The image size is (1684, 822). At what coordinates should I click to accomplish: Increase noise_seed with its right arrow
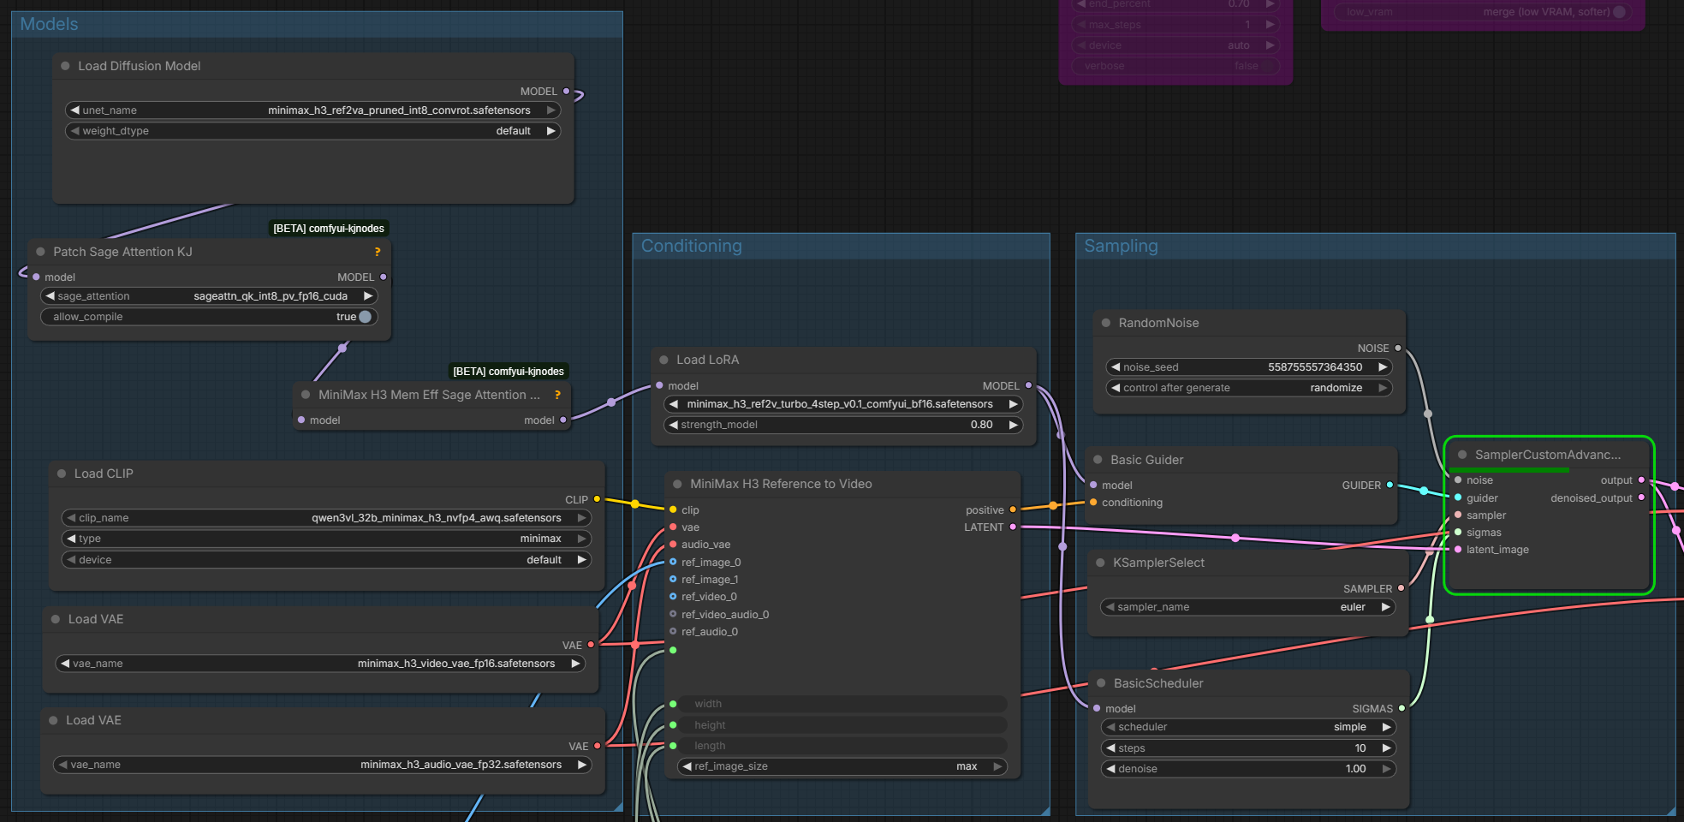(x=1382, y=367)
